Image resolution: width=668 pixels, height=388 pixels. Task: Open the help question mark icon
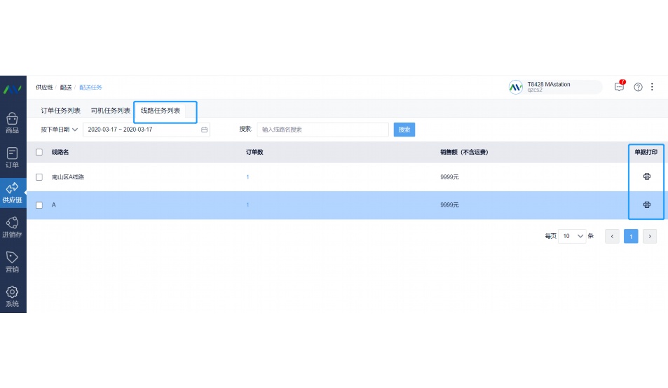[x=638, y=87]
